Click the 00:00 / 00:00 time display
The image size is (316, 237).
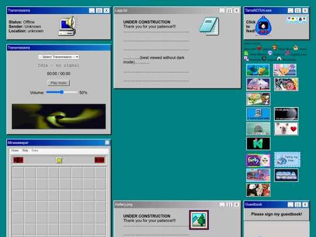pos(59,74)
